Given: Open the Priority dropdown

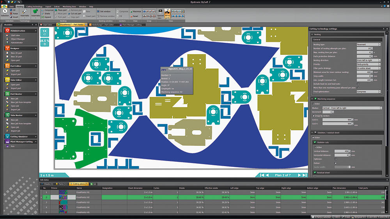Looking at the screenshot, I should (x=369, y=64).
